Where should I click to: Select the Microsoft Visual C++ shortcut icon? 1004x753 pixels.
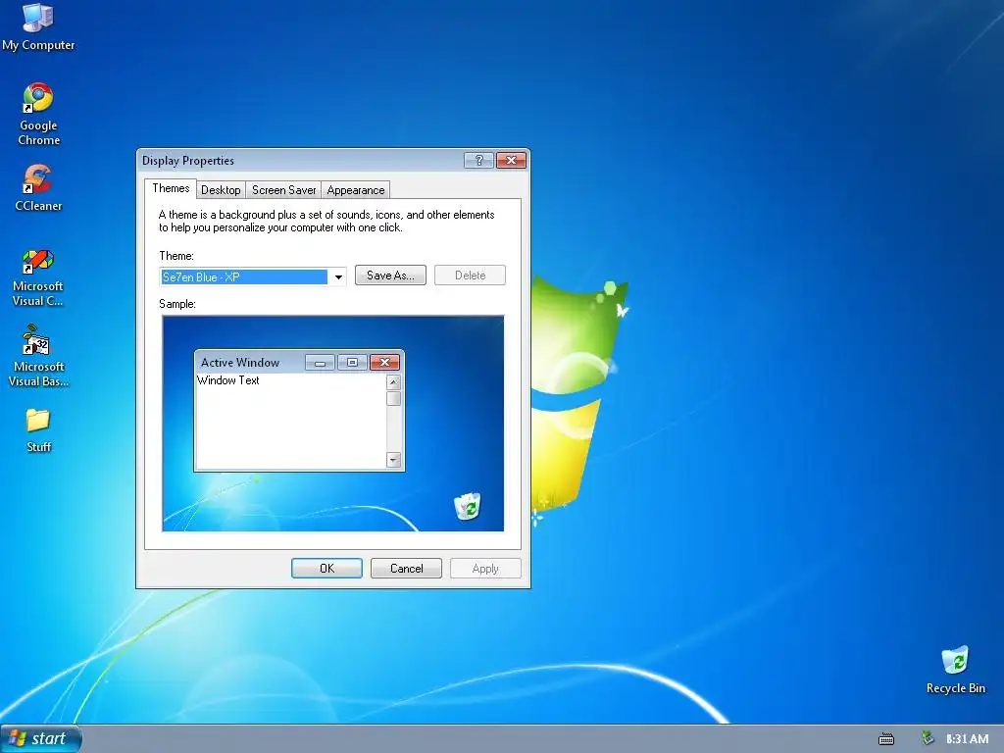pos(38,277)
